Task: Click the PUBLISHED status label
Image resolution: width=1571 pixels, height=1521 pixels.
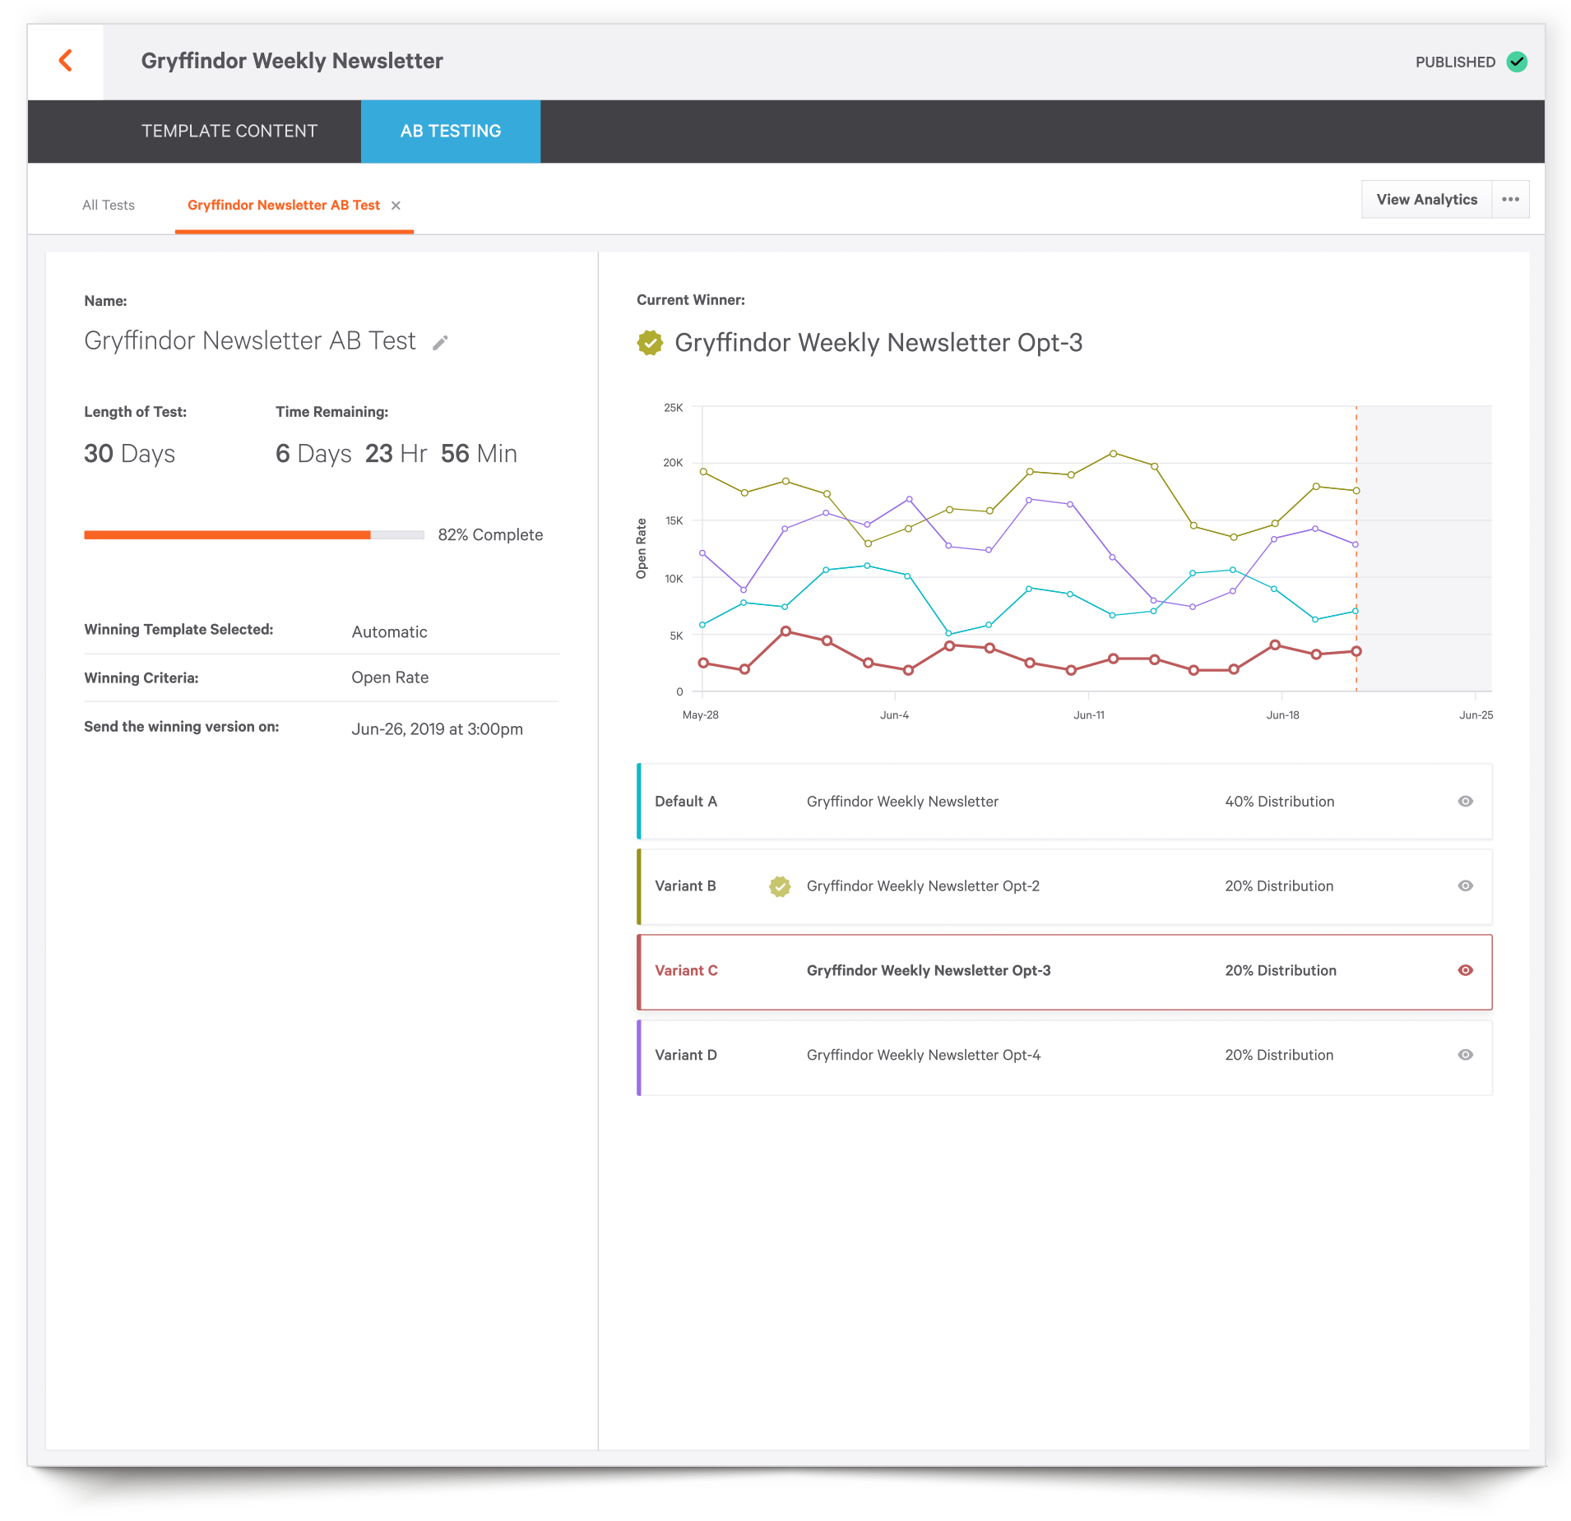Action: click(x=1455, y=62)
